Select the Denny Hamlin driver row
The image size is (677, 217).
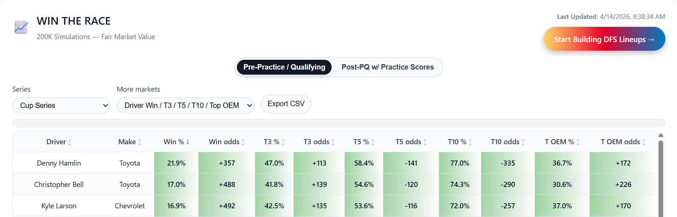59,163
